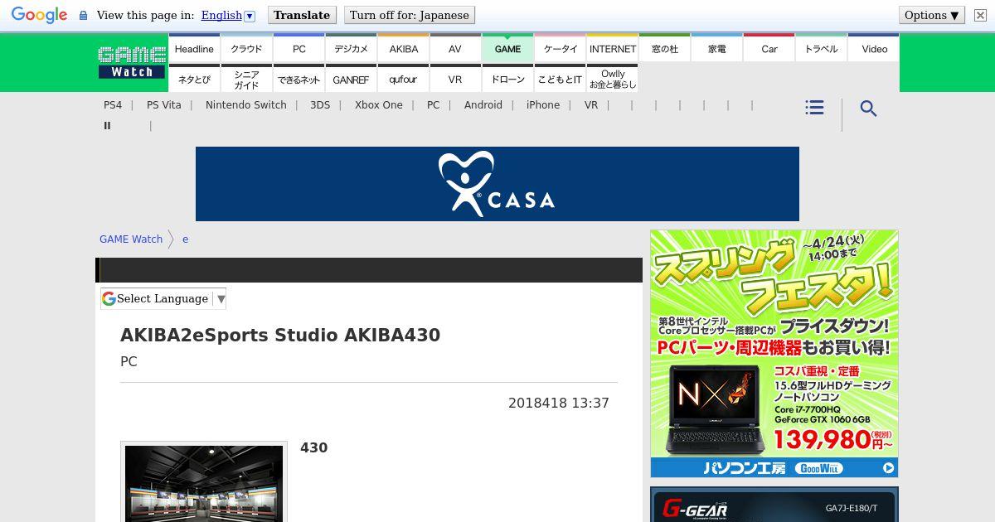Click the G-GEAR advertisement banner
995x522 pixels.
tap(774, 505)
